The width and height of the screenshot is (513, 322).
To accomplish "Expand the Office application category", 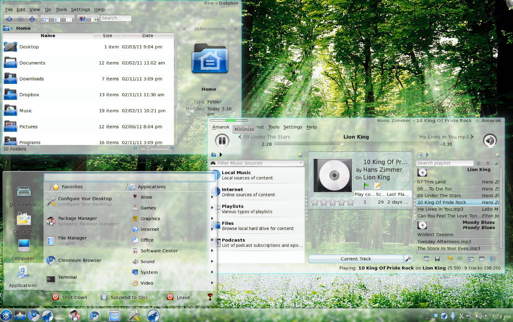I will [x=172, y=240].
